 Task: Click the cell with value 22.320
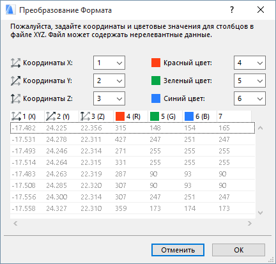coord(91,185)
